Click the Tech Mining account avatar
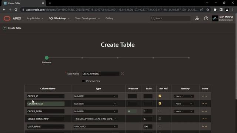Viewport: 237px width, 133px height. click(x=215, y=18)
